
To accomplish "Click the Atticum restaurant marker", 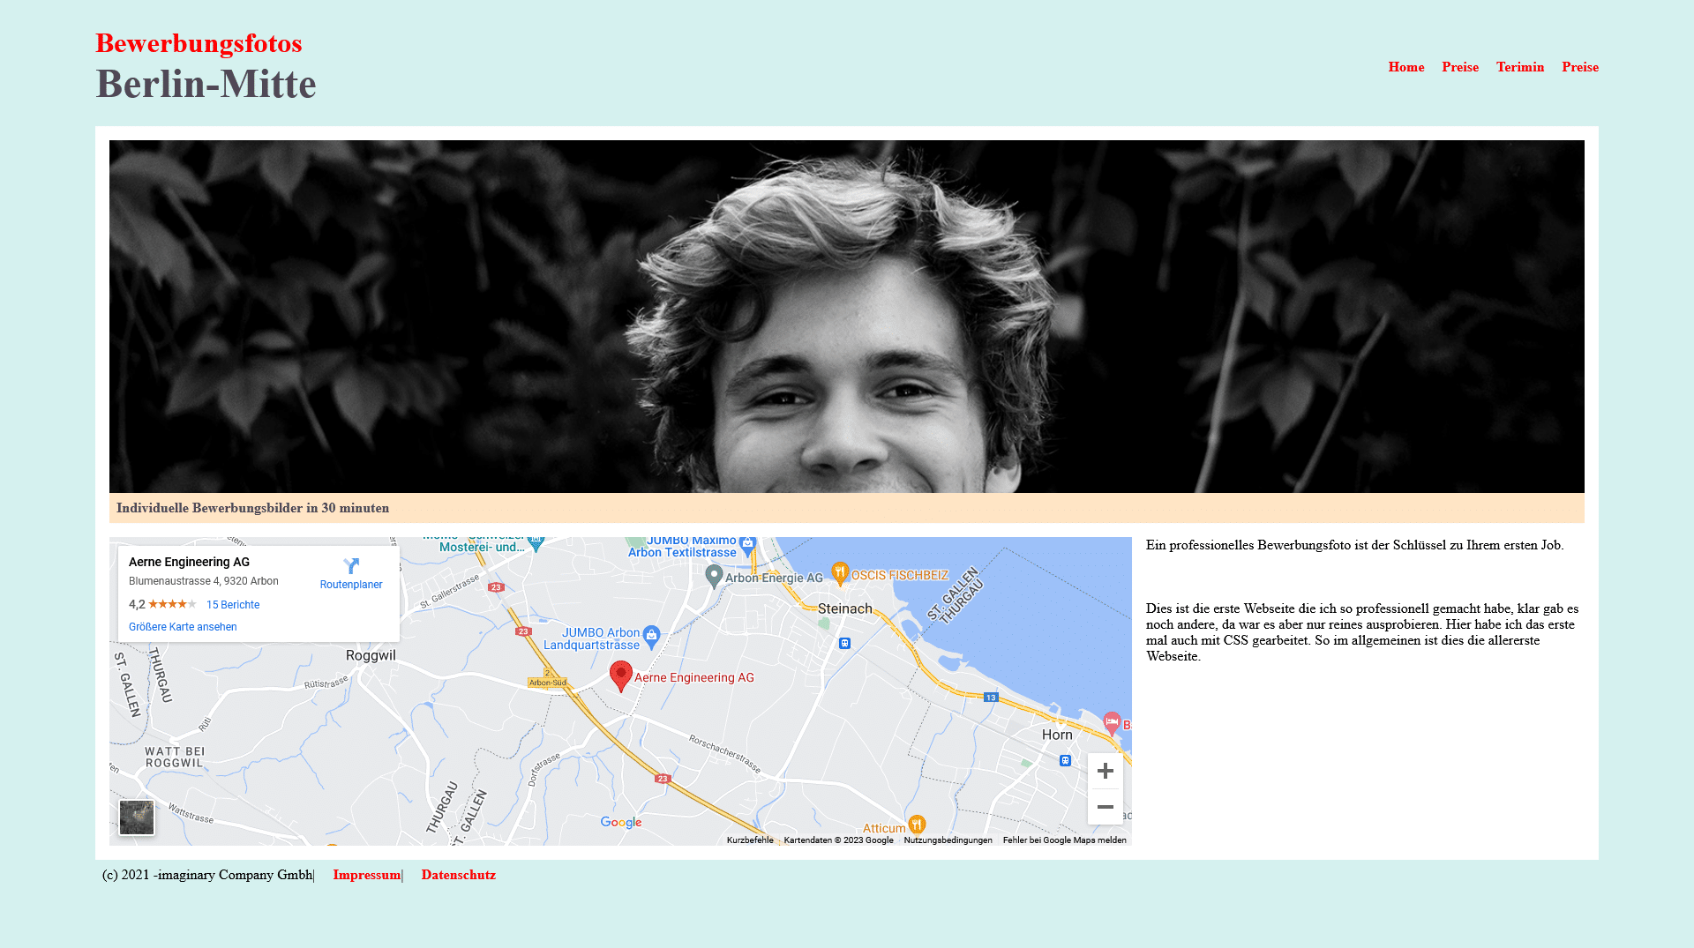I will pos(917,825).
